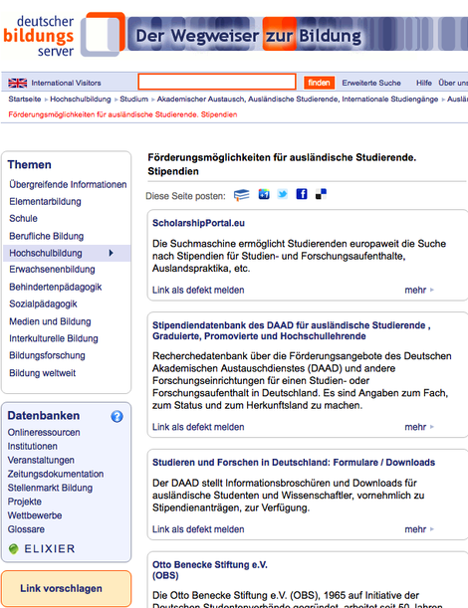Click the red Förderungsmöglichkeiten breadcrumb text
The width and height of the screenshot is (468, 608).
[122, 114]
